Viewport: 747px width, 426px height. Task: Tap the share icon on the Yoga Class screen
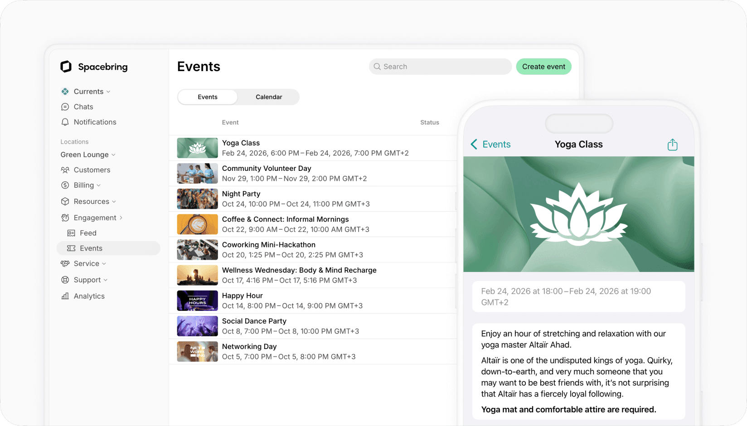(672, 144)
